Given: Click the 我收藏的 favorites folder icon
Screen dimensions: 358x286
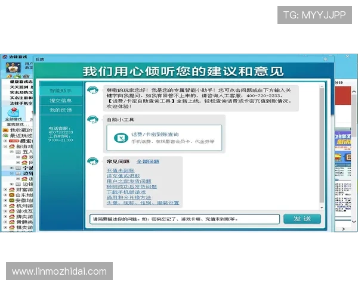Looking at the screenshot, I should coord(5,130).
